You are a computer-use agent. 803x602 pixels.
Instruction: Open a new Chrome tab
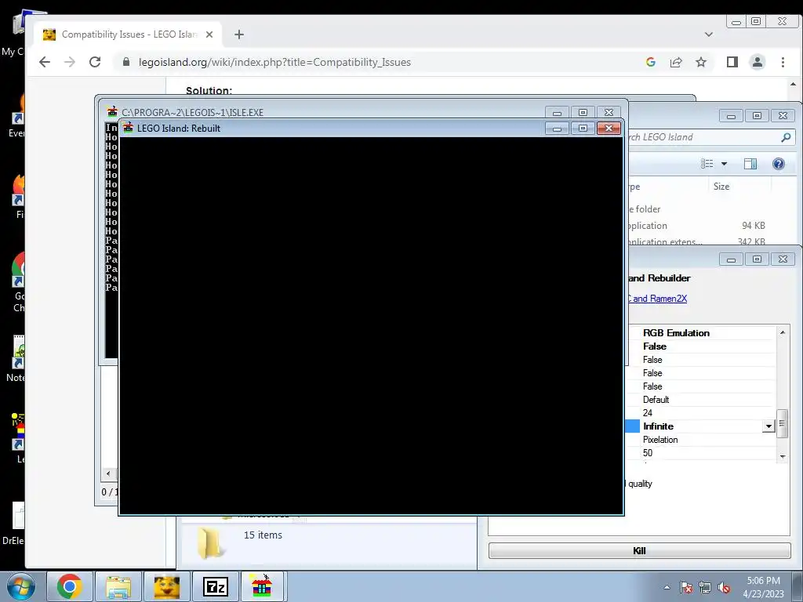pyautogui.click(x=239, y=34)
